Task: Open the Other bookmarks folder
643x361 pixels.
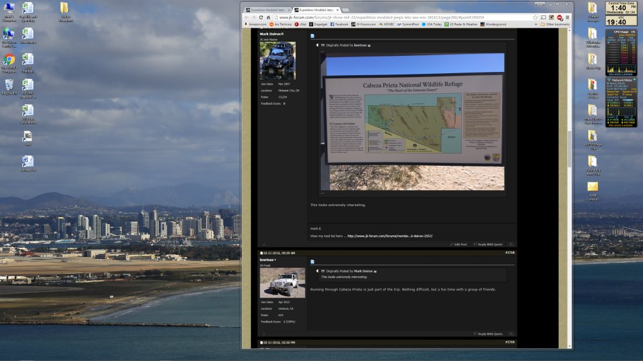Action: (556, 24)
